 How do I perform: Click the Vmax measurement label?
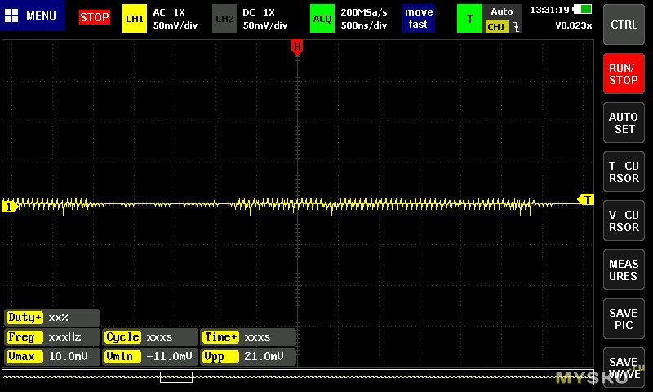[24, 357]
